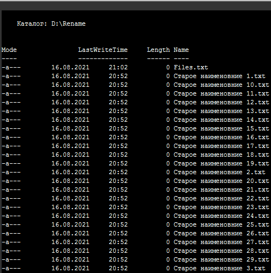Select 'Старое наименовние 20.txt' file name

tap(221, 181)
